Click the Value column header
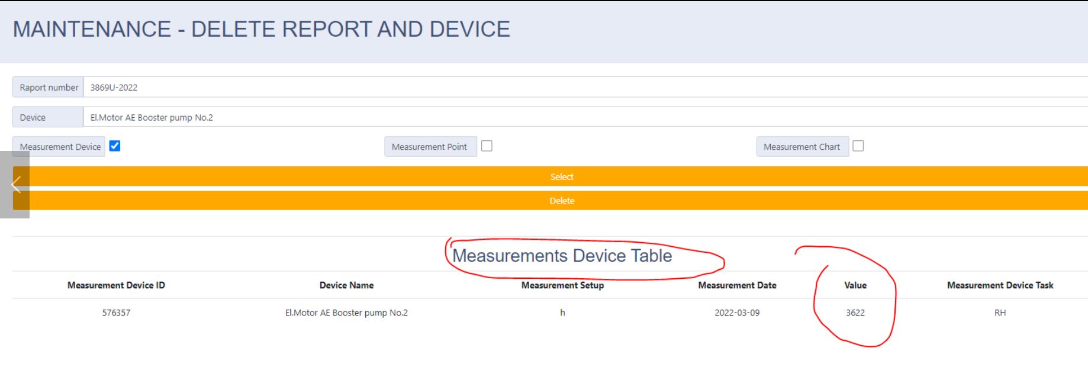This screenshot has height=367, width=1088. click(x=855, y=285)
